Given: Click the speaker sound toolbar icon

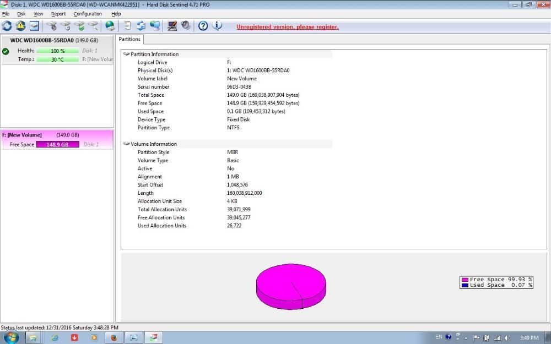Looking at the screenshot, I should tap(186, 26).
